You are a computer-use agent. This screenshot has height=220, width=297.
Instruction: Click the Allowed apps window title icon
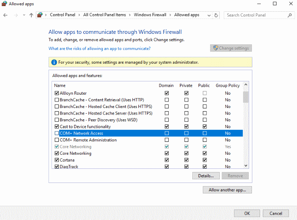[x=4, y=4]
